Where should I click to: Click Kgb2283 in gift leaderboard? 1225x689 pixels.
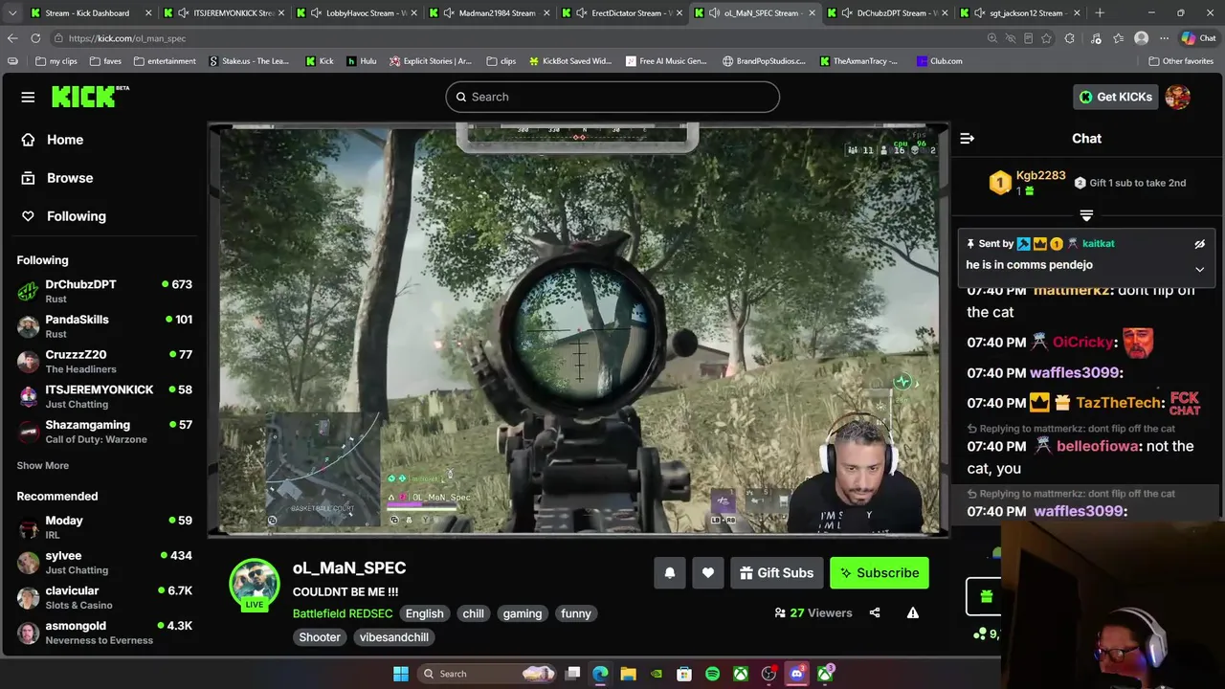point(1040,176)
